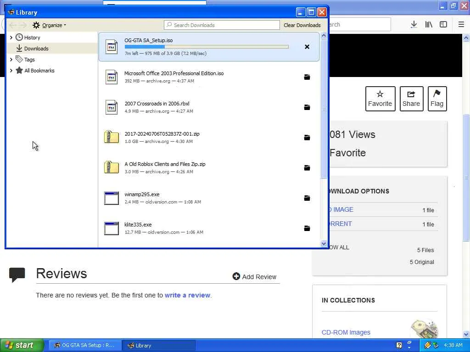Open Firefox downloads arrow in browser toolbar
Image resolution: width=470 pixels, height=352 pixels.
point(414,25)
